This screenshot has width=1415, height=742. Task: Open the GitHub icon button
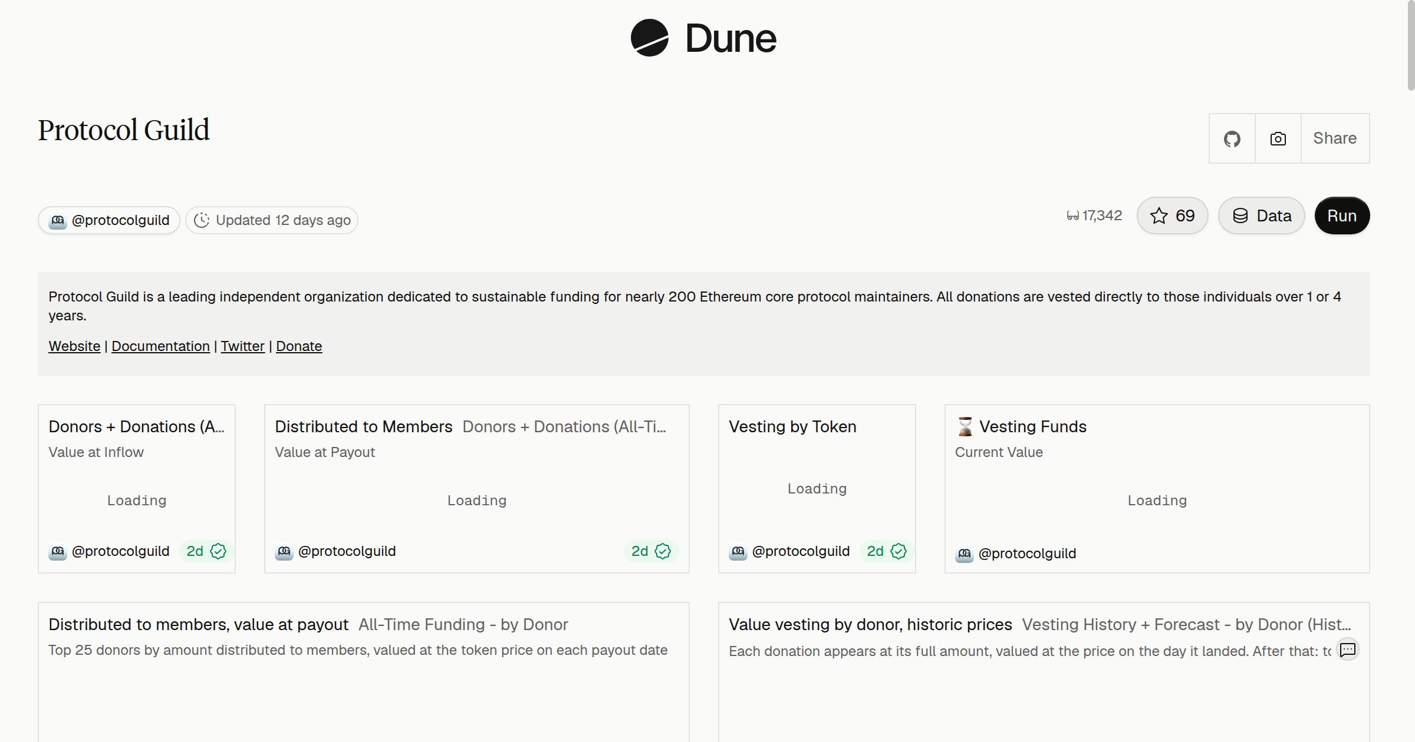[1232, 138]
